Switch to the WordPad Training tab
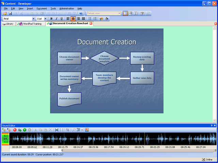 click(31, 24)
